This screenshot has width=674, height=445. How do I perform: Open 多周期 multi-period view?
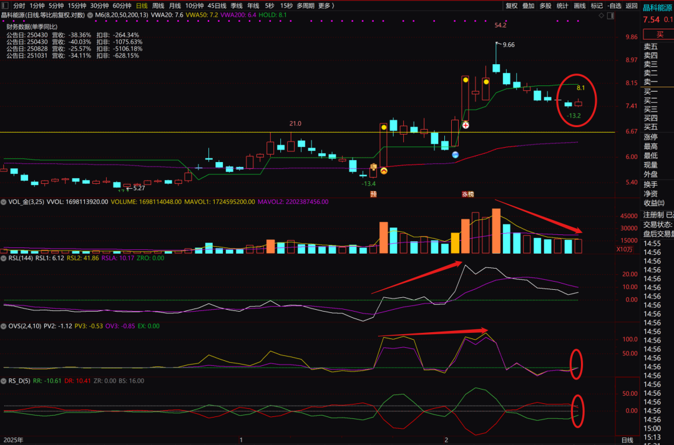tap(306, 6)
